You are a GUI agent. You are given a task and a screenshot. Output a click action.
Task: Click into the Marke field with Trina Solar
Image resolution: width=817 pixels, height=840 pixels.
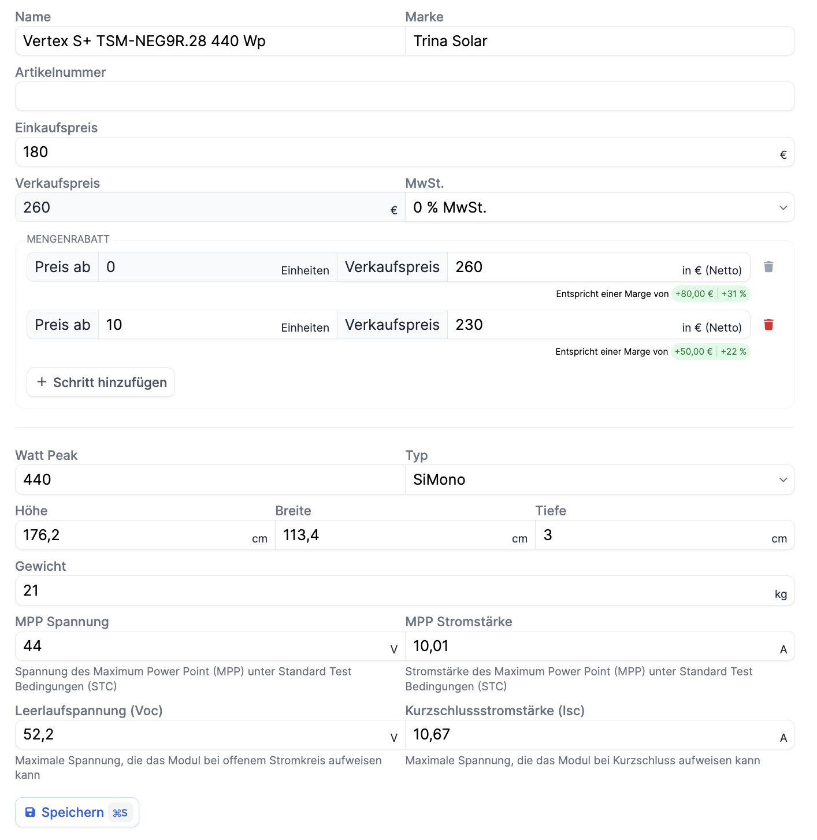[599, 41]
